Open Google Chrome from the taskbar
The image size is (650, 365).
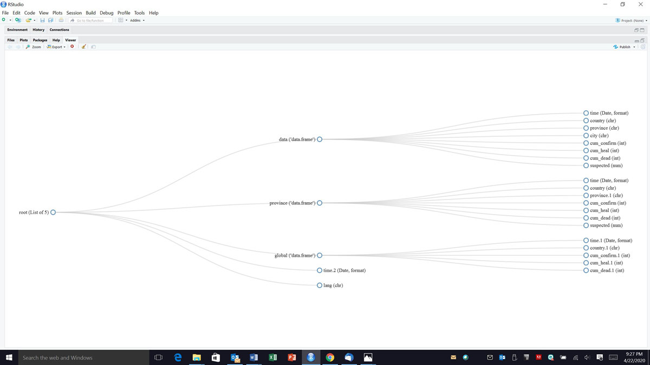coord(330,357)
